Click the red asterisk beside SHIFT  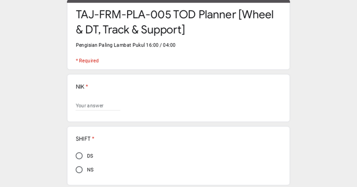[93, 138]
